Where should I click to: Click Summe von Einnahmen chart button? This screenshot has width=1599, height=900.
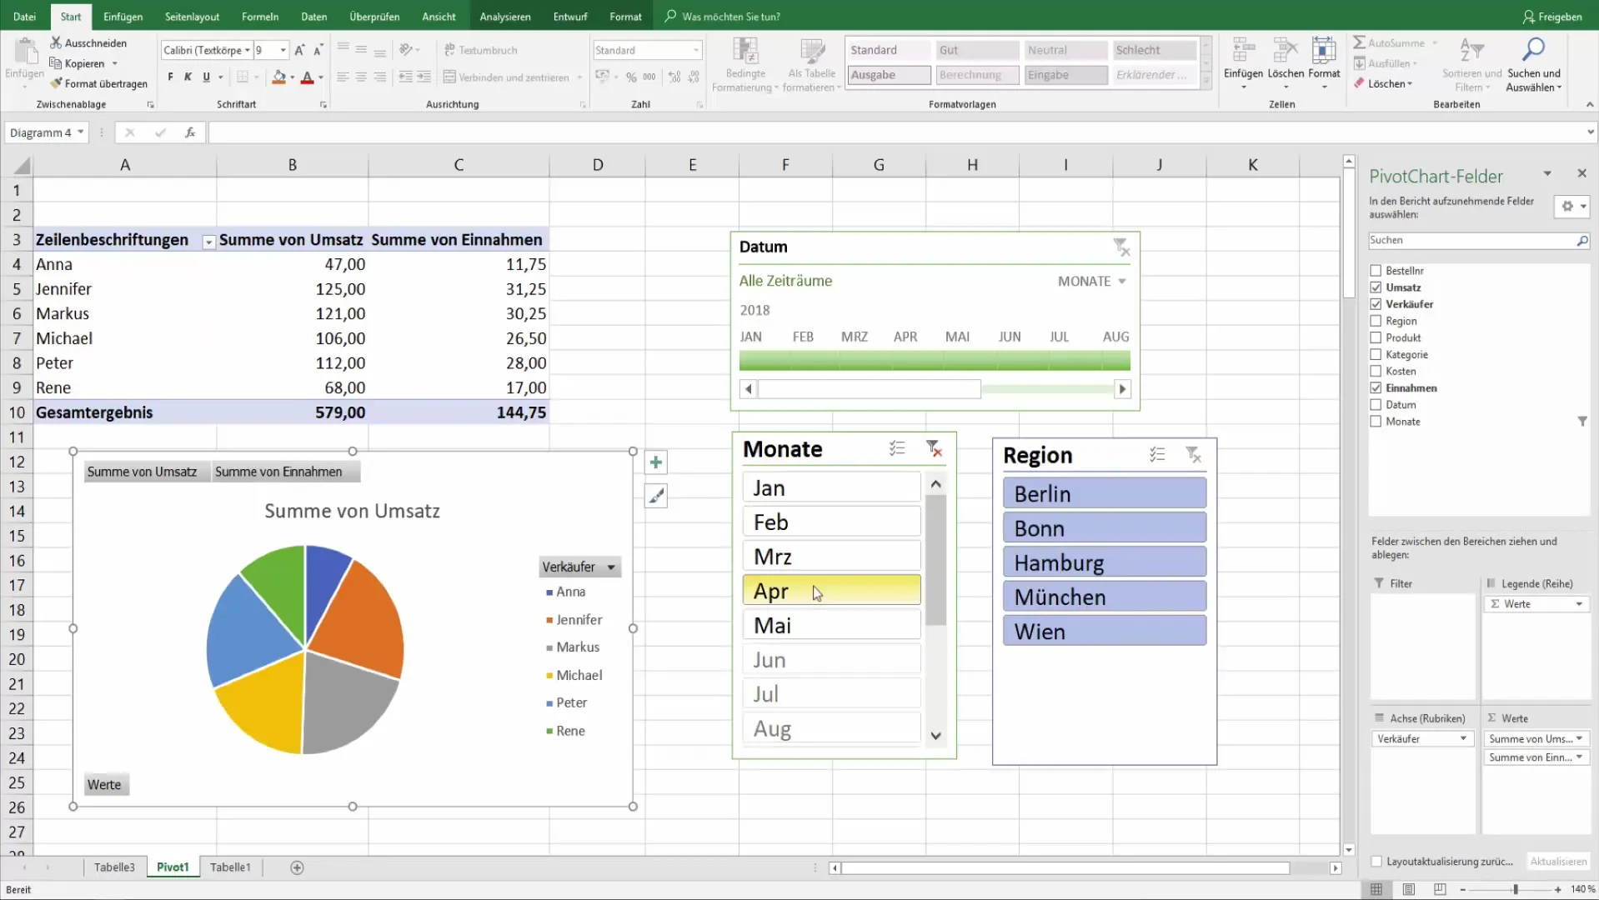(x=286, y=472)
